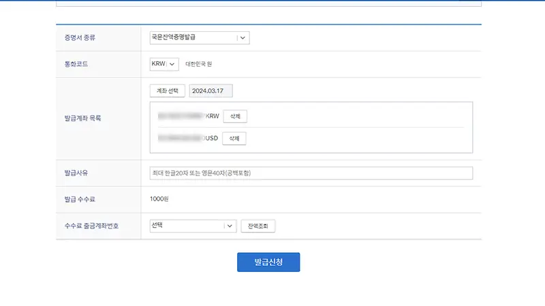Click the 2024.03.17 date field

click(x=211, y=91)
